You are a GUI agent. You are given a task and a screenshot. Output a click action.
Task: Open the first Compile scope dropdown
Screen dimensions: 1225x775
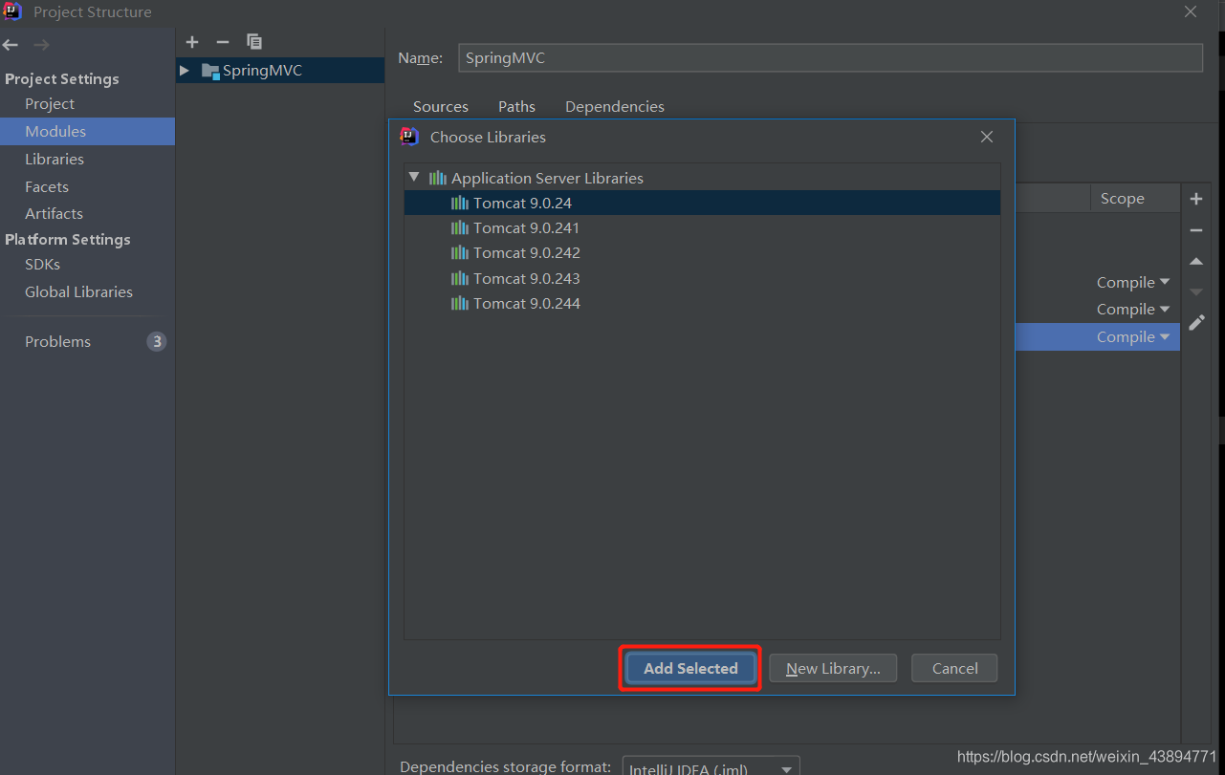(1133, 283)
